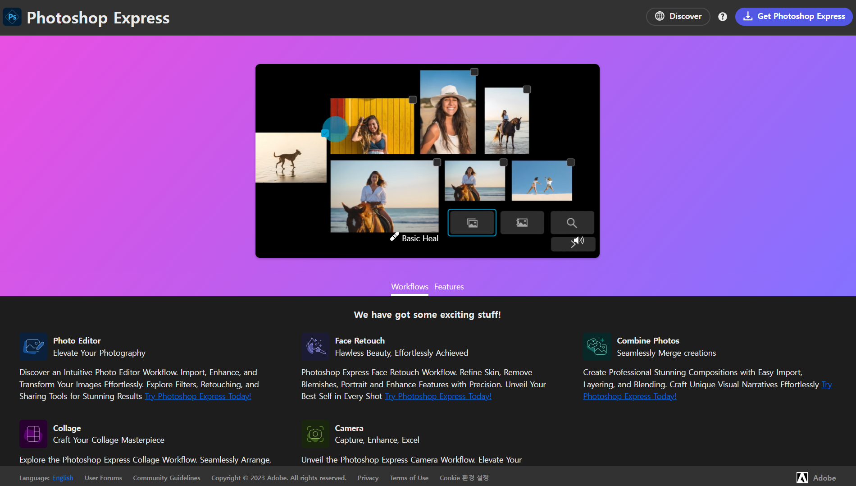Click the Photo Editor heading
The image size is (856, 486).
click(x=77, y=341)
